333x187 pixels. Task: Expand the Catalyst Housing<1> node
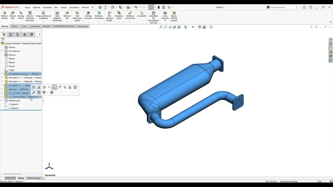point(2,74)
